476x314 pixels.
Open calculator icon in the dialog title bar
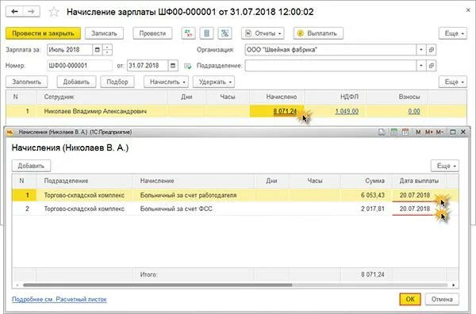tap(393, 132)
